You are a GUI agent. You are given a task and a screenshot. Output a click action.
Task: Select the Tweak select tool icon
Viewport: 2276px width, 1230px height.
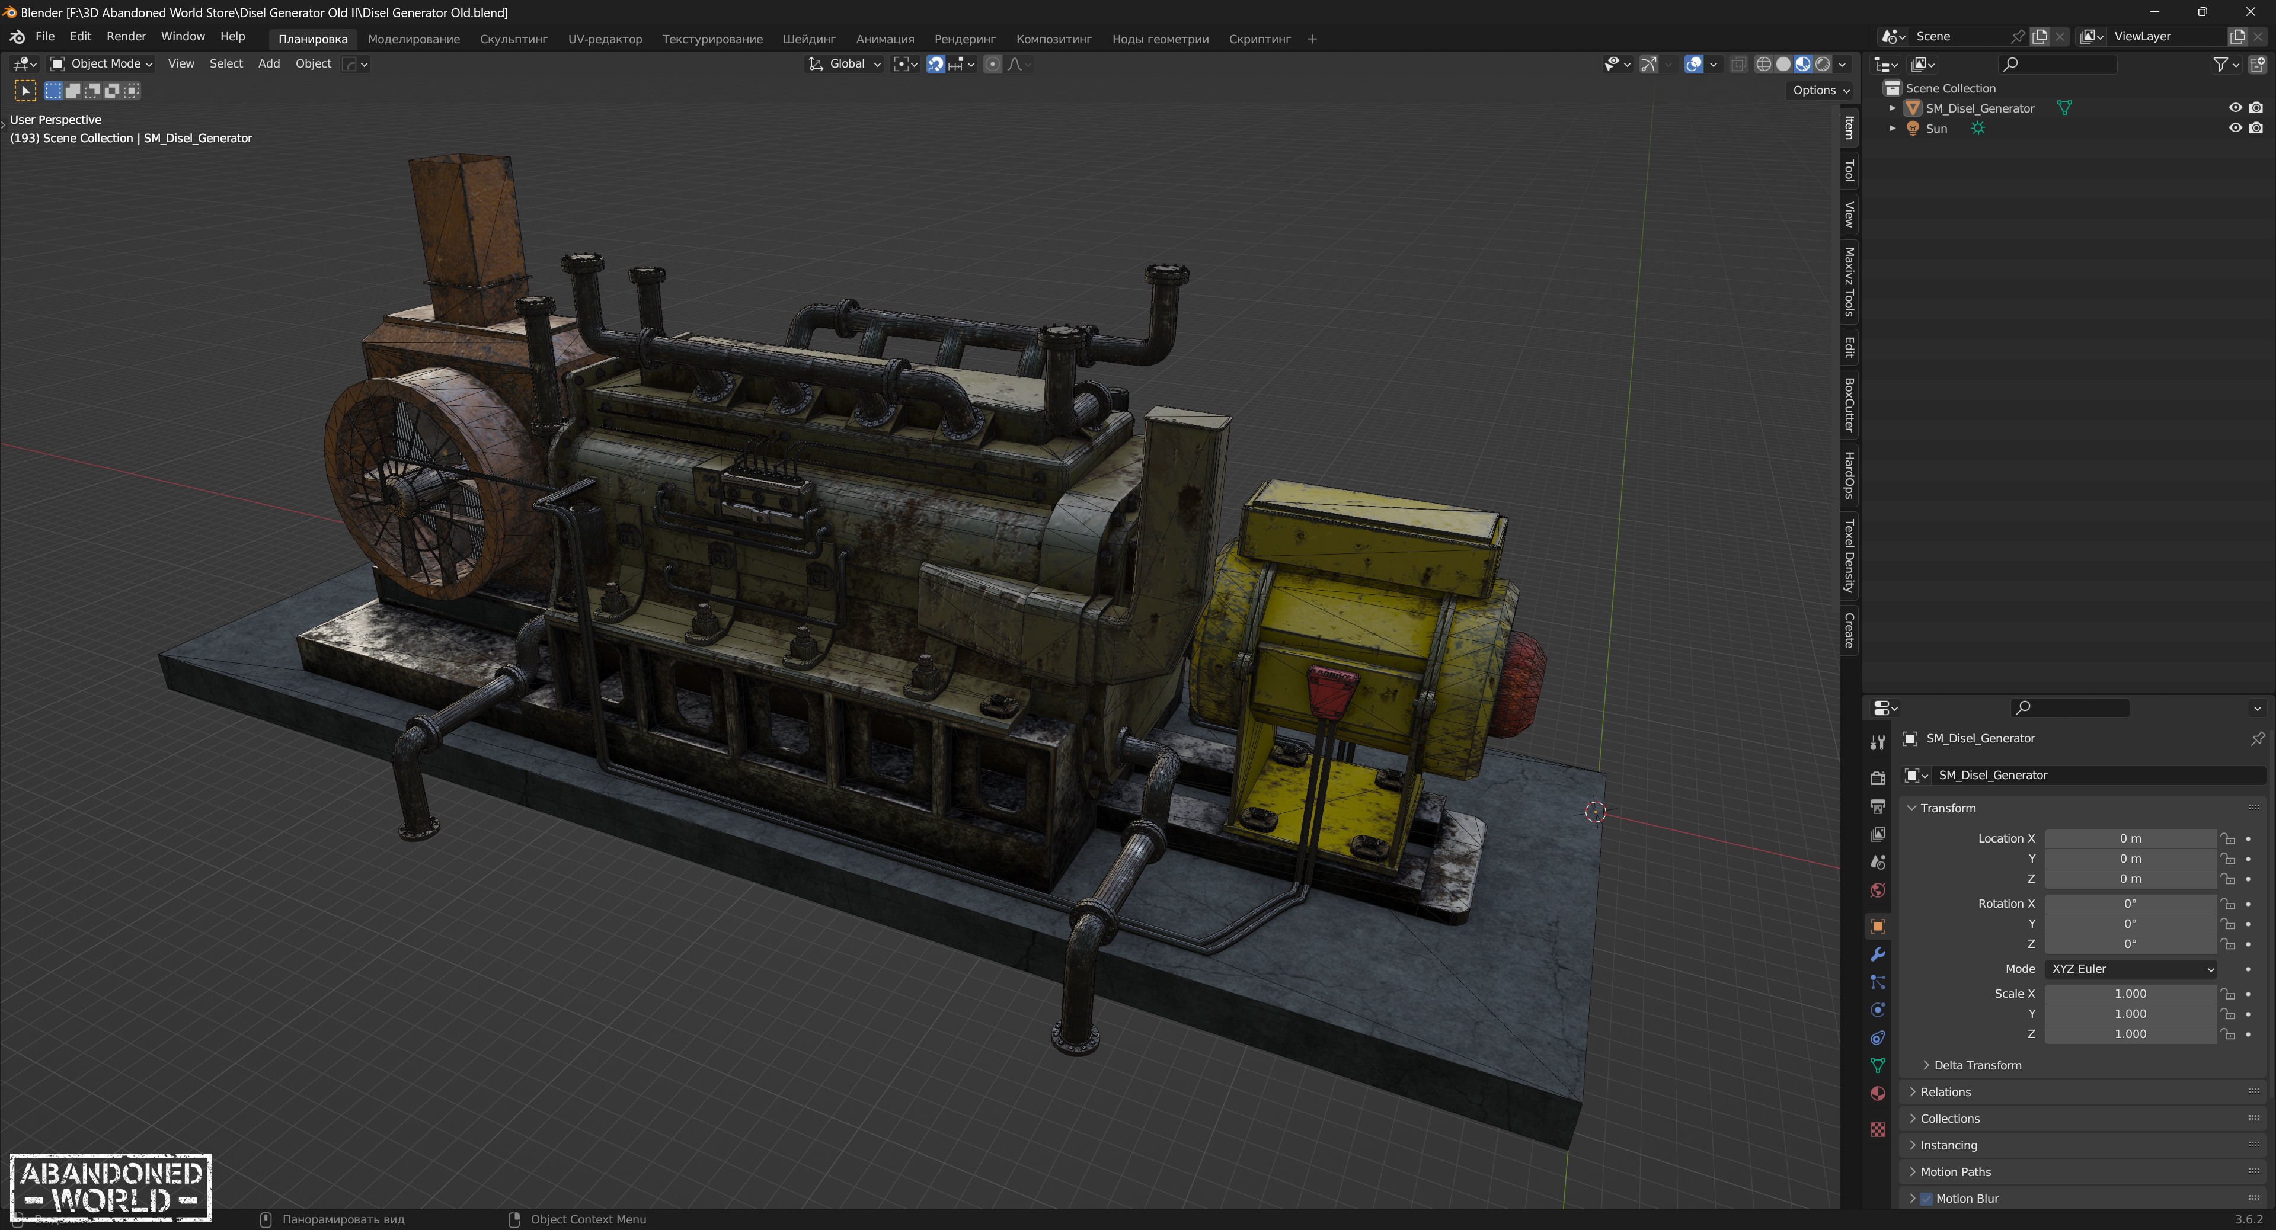(x=25, y=90)
